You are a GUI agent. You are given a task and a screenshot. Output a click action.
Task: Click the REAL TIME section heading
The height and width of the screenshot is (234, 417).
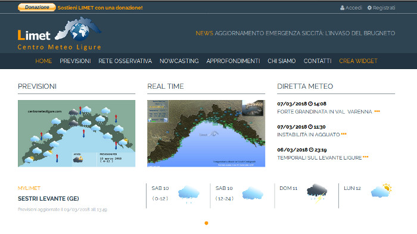[x=166, y=86]
